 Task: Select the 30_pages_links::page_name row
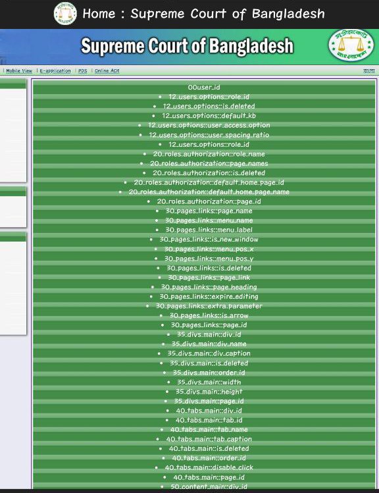209,211
